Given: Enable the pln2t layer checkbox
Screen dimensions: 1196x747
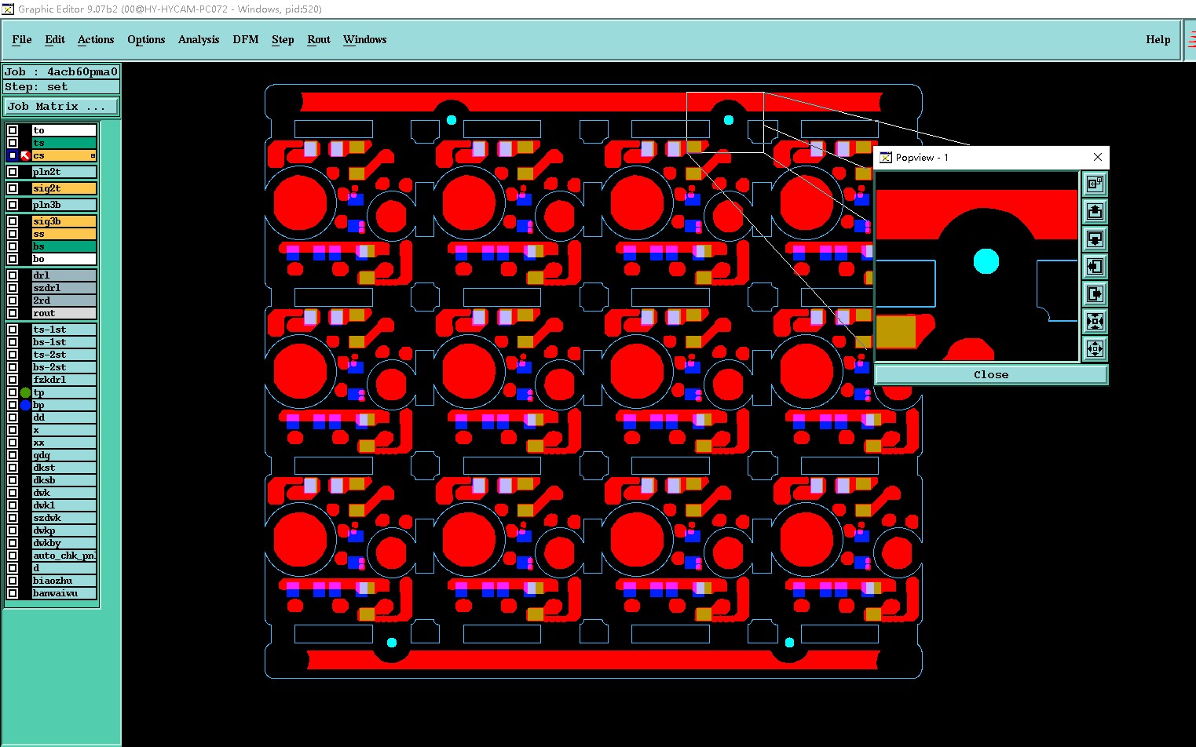Looking at the screenshot, I should pos(13,172).
